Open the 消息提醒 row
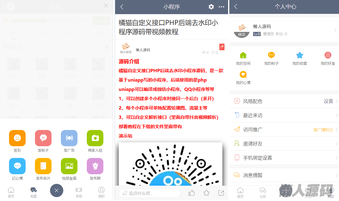The width and height of the screenshot is (339, 201). click(284, 175)
